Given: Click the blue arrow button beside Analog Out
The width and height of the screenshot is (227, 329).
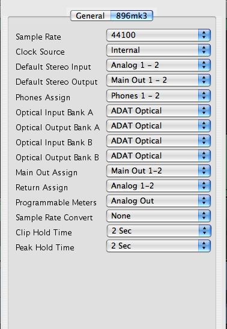Looking at the screenshot, I should tap(204, 201).
